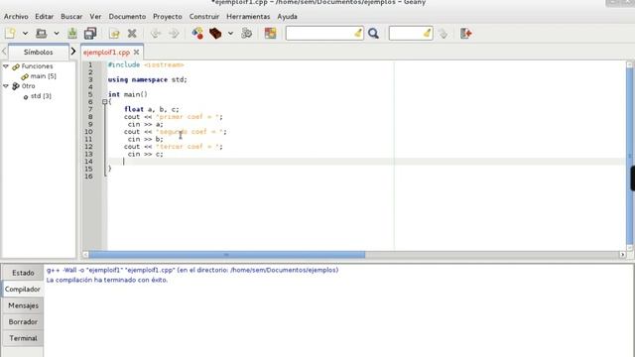The image size is (635, 357).
Task: Switch to the Borrador tab
Action: pyautogui.click(x=23, y=321)
